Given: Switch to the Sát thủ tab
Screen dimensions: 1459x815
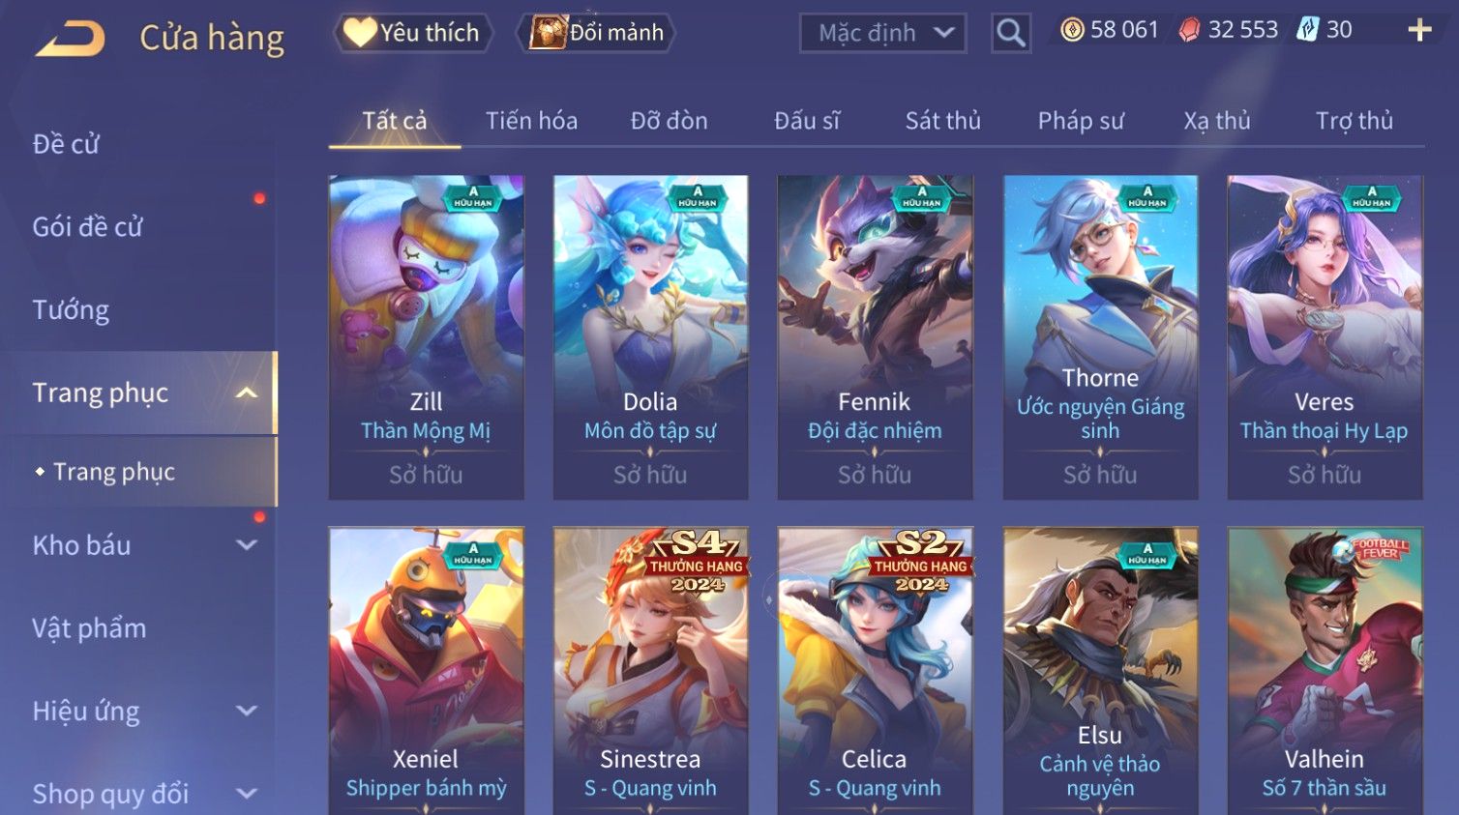Looking at the screenshot, I should pyautogui.click(x=943, y=121).
